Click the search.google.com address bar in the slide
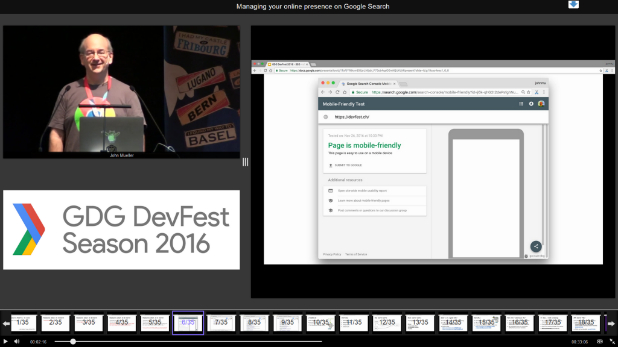The height and width of the screenshot is (347, 618). click(445, 92)
